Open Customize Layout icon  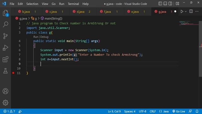click(x=177, y=3)
